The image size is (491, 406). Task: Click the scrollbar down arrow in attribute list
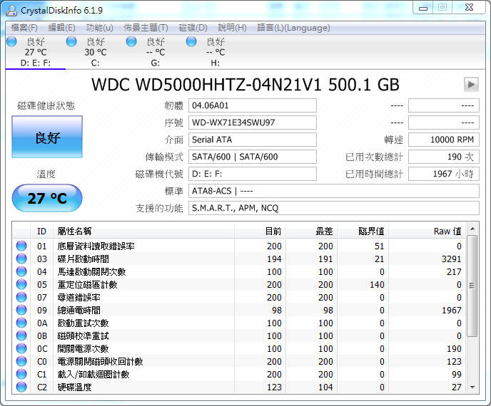tap(472, 387)
